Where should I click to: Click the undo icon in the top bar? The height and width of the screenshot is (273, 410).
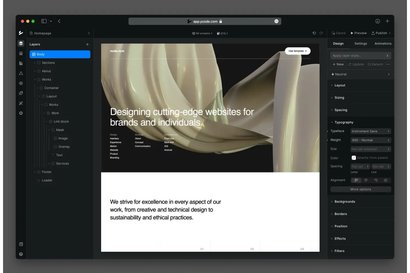tap(314, 33)
